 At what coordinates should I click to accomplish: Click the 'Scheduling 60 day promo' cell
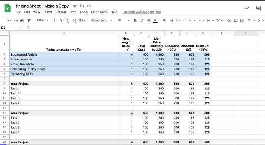click(64, 69)
